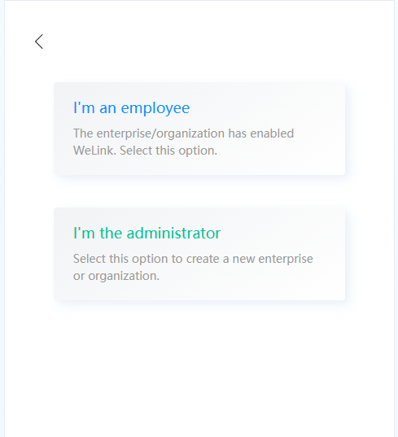Click the word "administrator" in green title
Image resolution: width=398 pixels, height=437 pixels.
pos(173,233)
